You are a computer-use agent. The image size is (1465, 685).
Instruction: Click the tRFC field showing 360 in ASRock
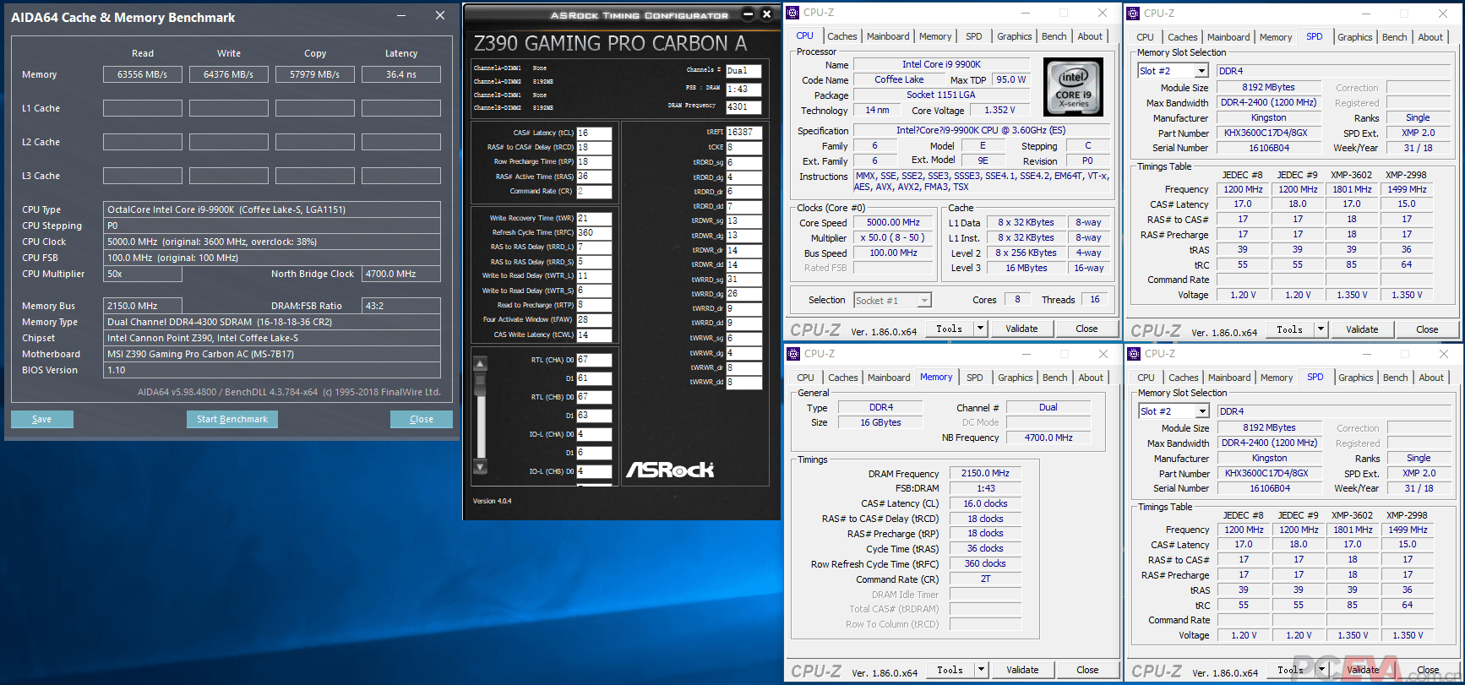tap(594, 232)
